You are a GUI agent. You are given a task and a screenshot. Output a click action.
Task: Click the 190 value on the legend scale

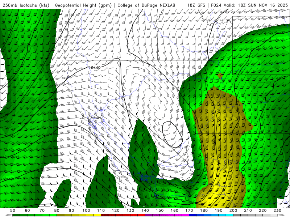219,210
